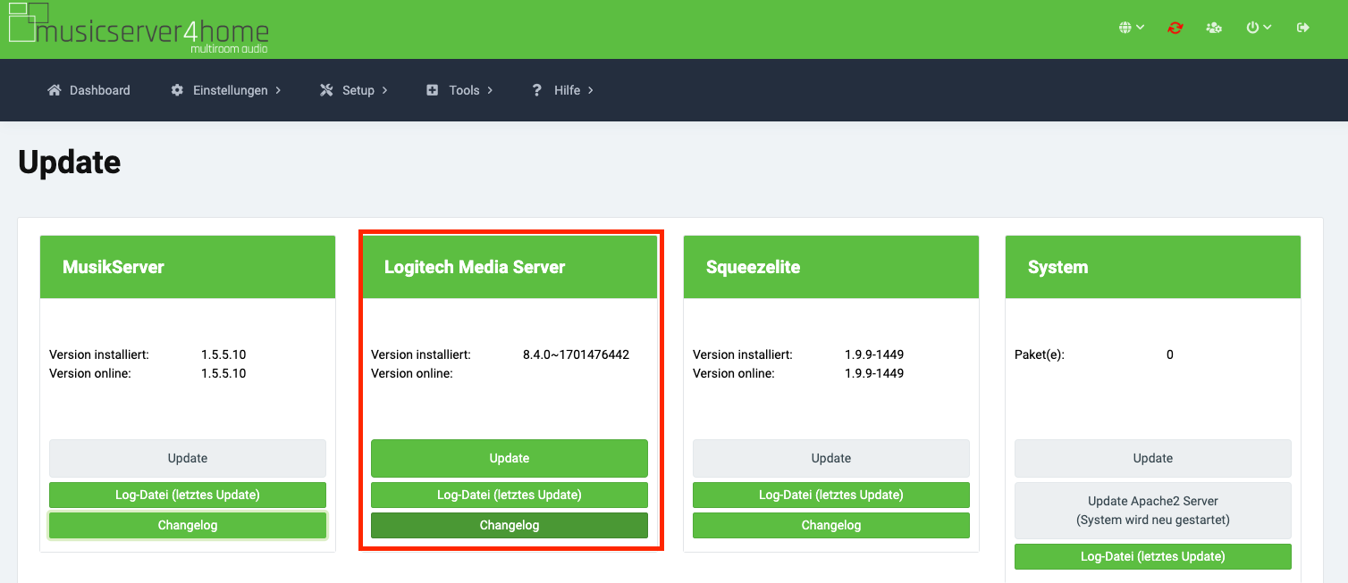Click Update in the MusikServer card
This screenshot has height=583, width=1348.
point(188,458)
